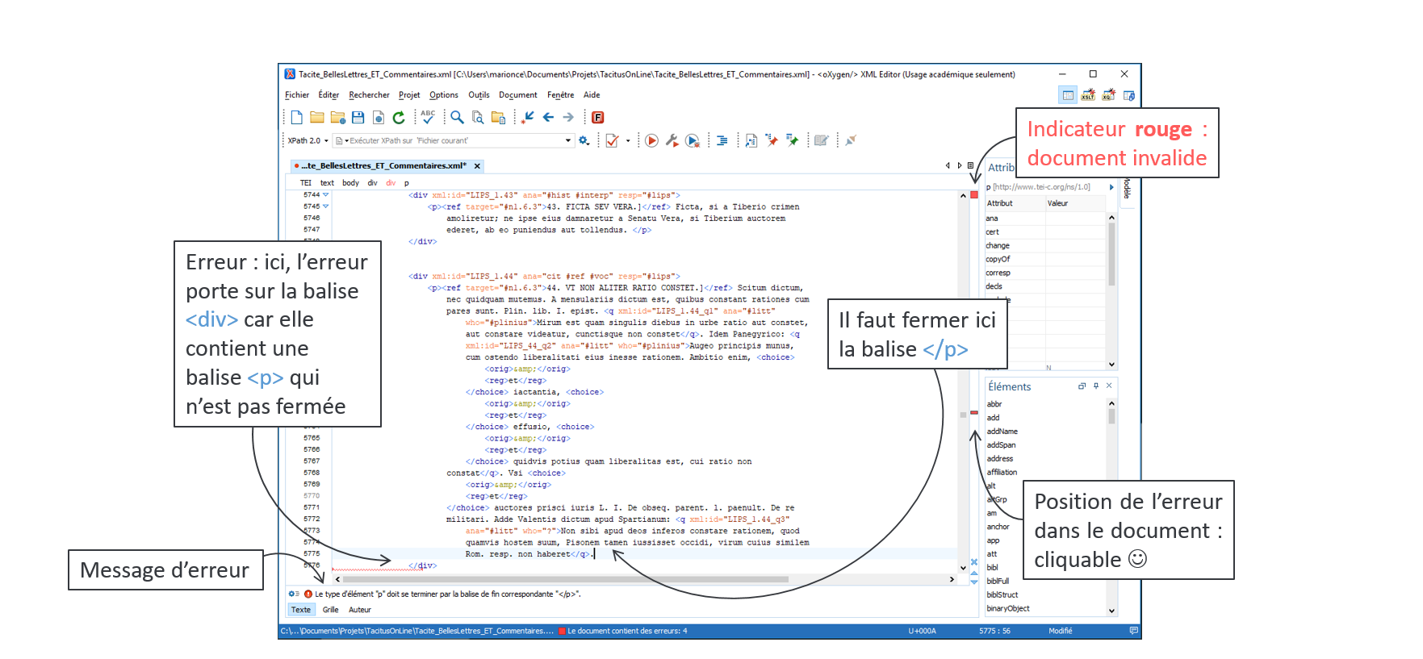Toggle the pin on the Éléments panel
Viewport: 1423px width, 659px height.
tap(1095, 386)
